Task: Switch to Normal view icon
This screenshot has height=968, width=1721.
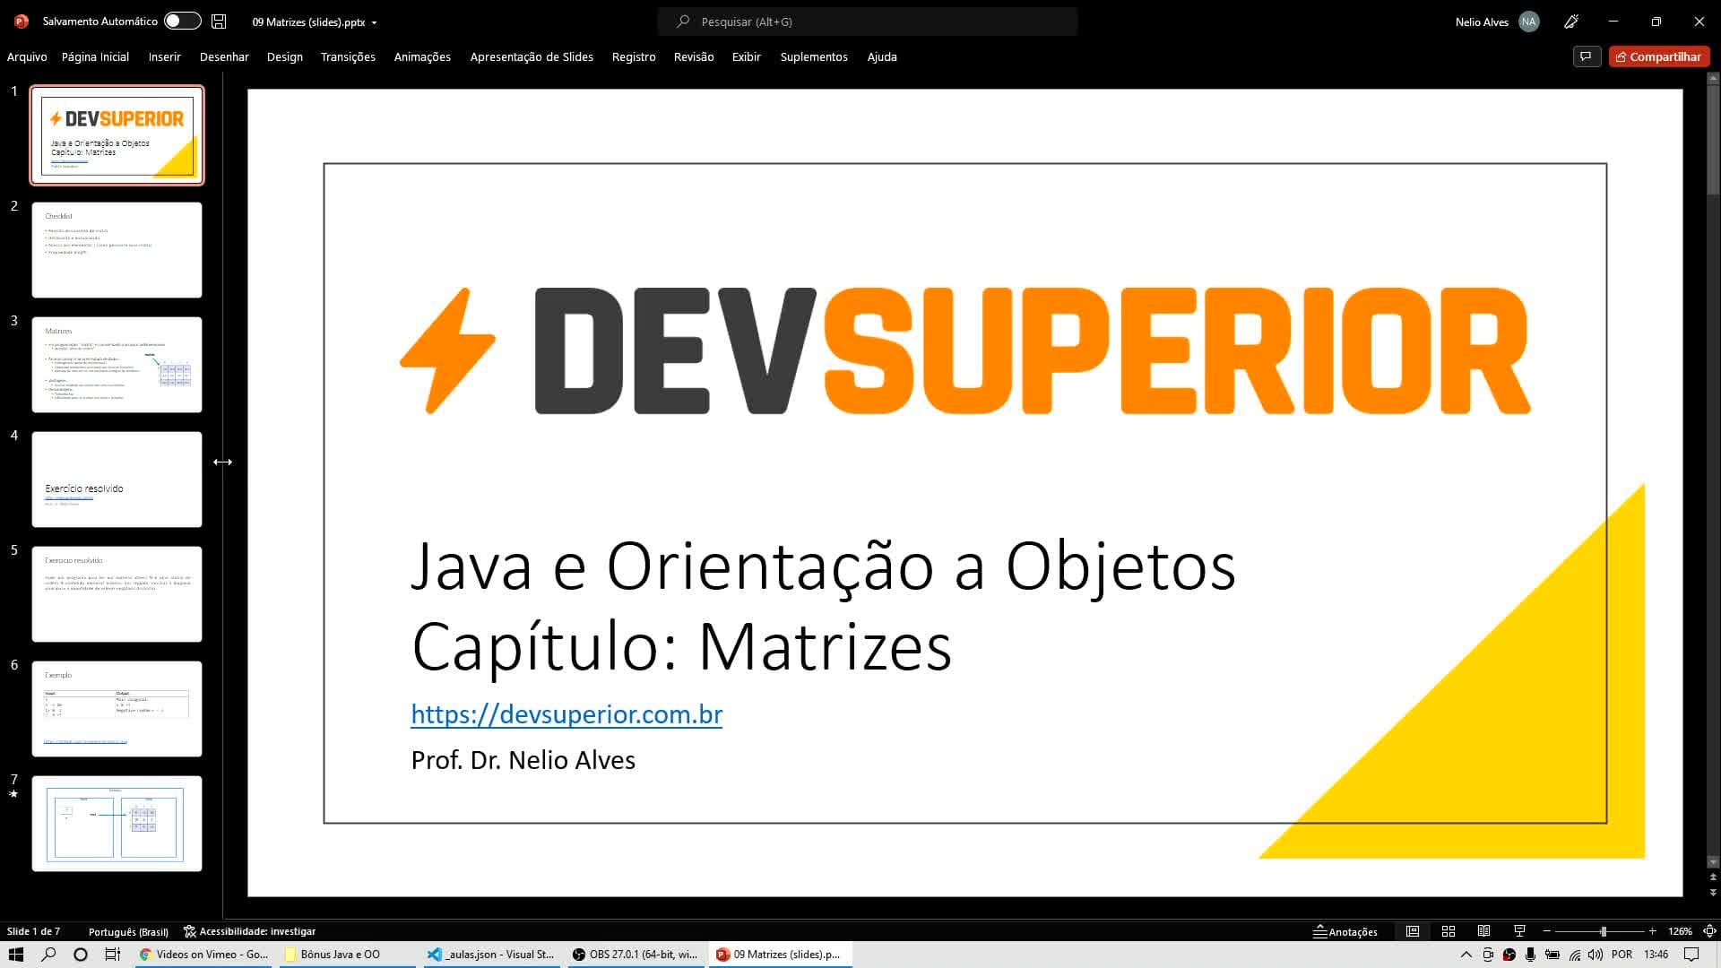Action: click(x=1413, y=931)
